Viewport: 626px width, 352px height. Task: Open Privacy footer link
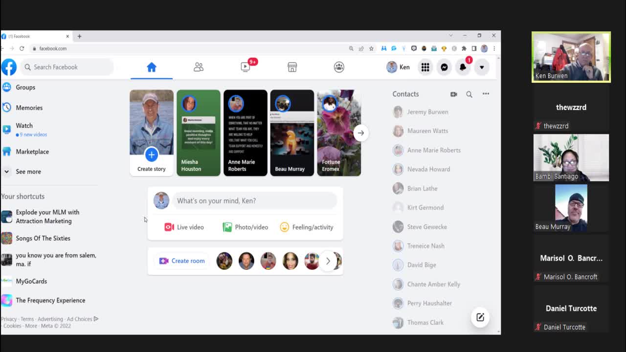[9, 319]
